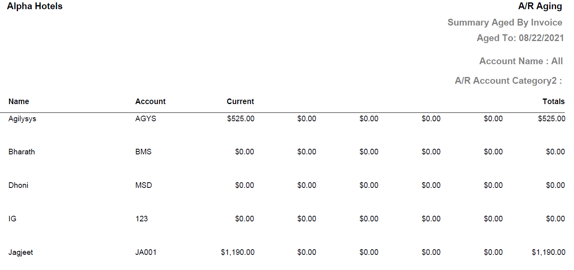This screenshot has width=574, height=270.
Task: Click Agilysys current amount $525.00
Action: click(240, 118)
